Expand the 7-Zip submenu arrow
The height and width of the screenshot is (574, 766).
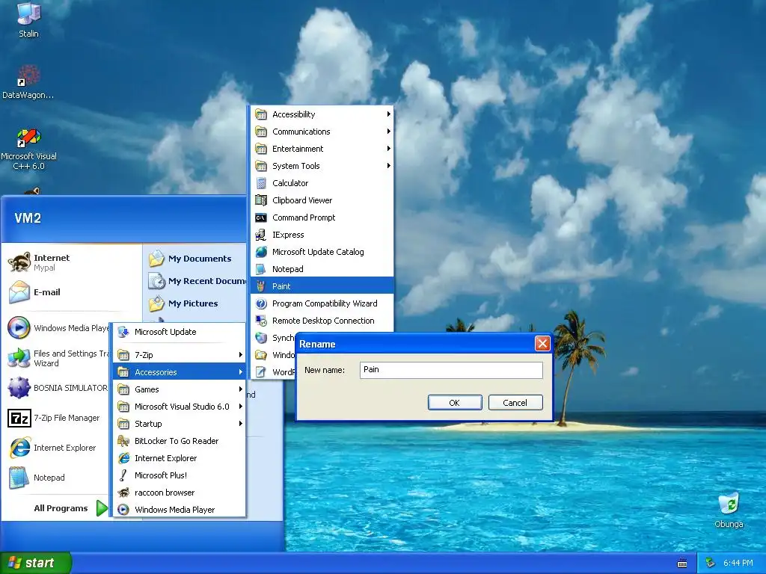click(x=240, y=355)
